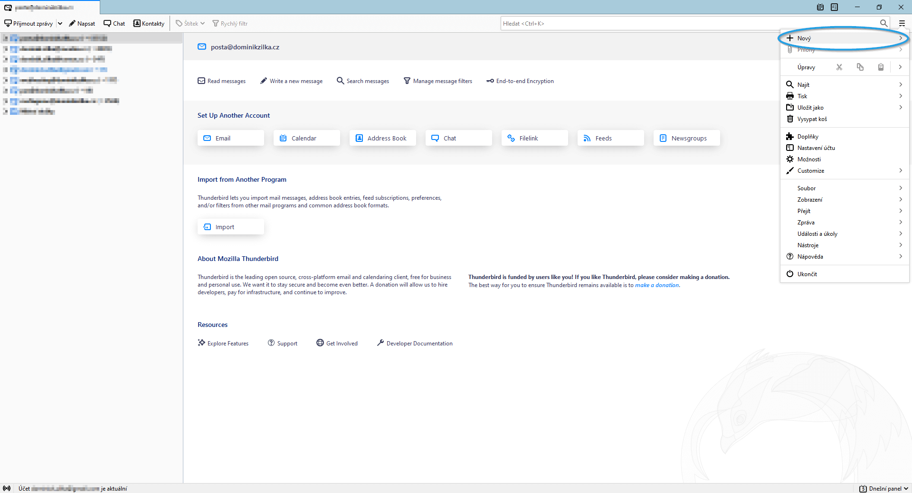Expand the Zpráva submenu

point(845,222)
